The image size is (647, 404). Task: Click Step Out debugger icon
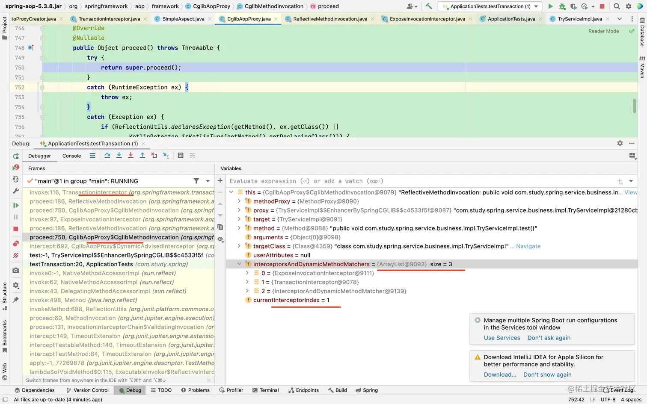[142, 156]
